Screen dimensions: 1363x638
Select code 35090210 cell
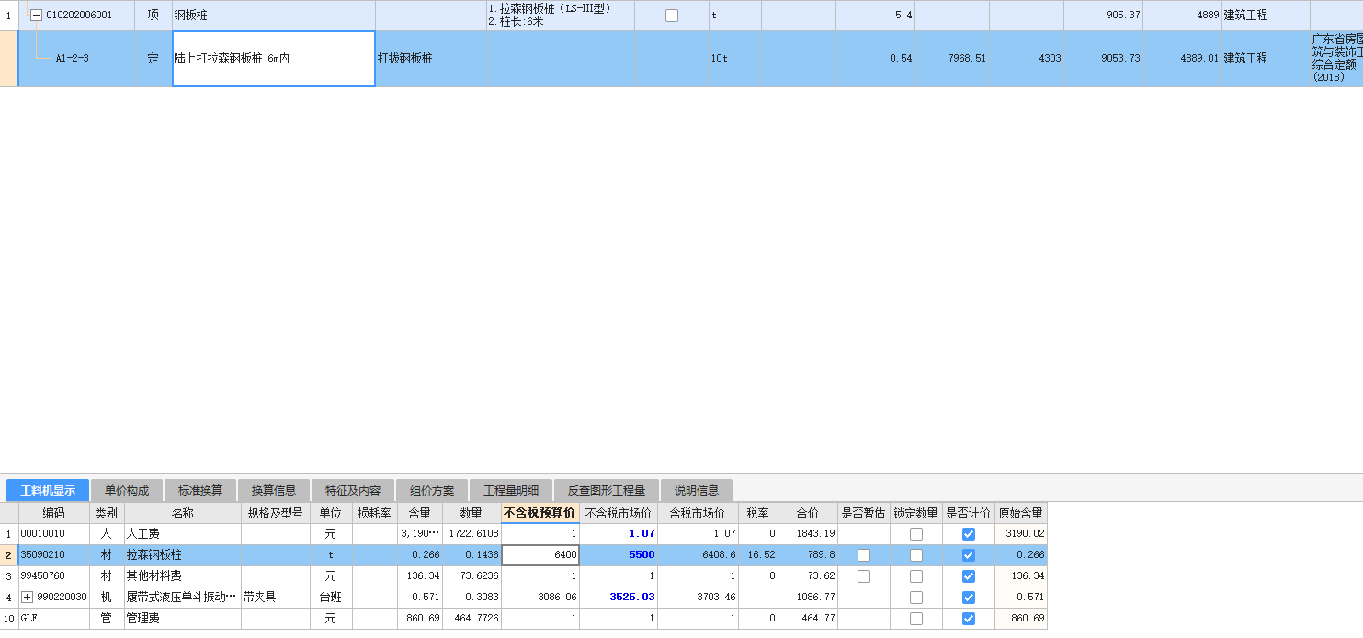[x=54, y=555]
